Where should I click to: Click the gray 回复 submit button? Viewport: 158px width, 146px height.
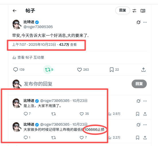pyautogui.click(x=139, y=84)
